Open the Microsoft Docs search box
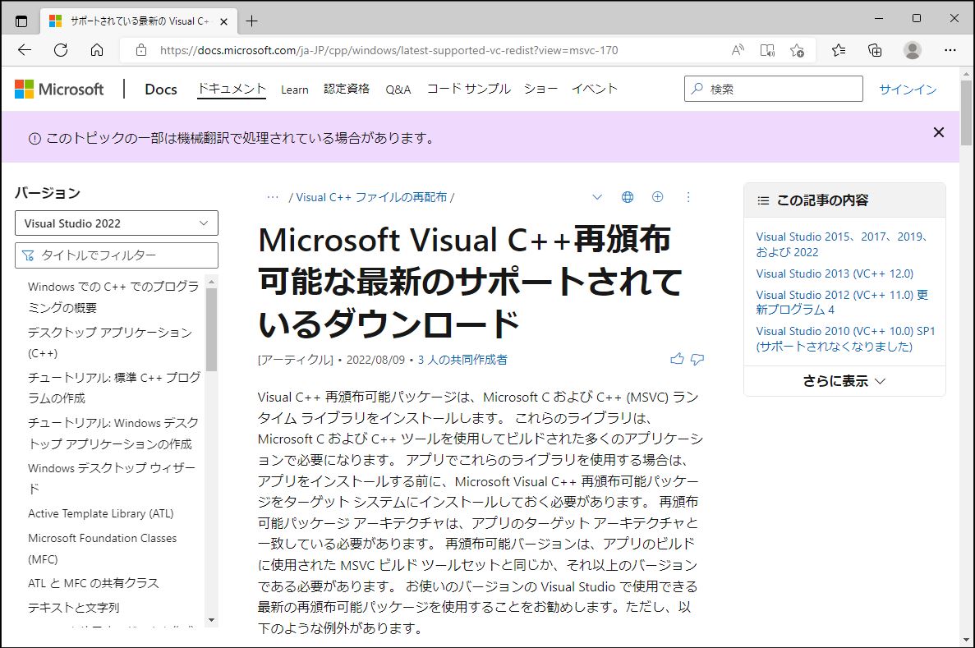Viewport: 975px width, 648px height. 772,89
